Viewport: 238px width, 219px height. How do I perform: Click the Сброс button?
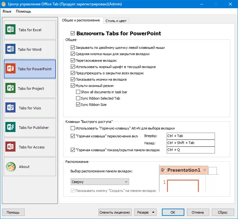click(x=223, y=212)
